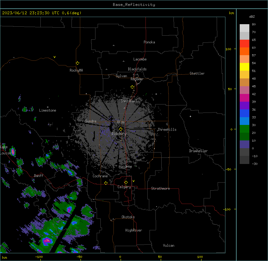Click the Limestone label on the map
The height and width of the screenshot is (261, 268).
click(x=48, y=110)
